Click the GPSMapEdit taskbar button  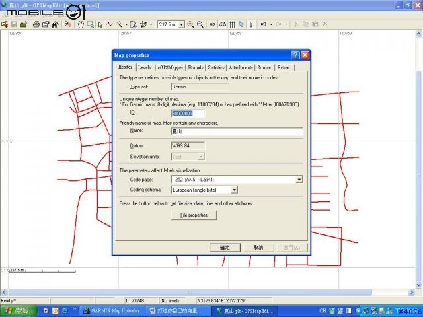coord(245,311)
